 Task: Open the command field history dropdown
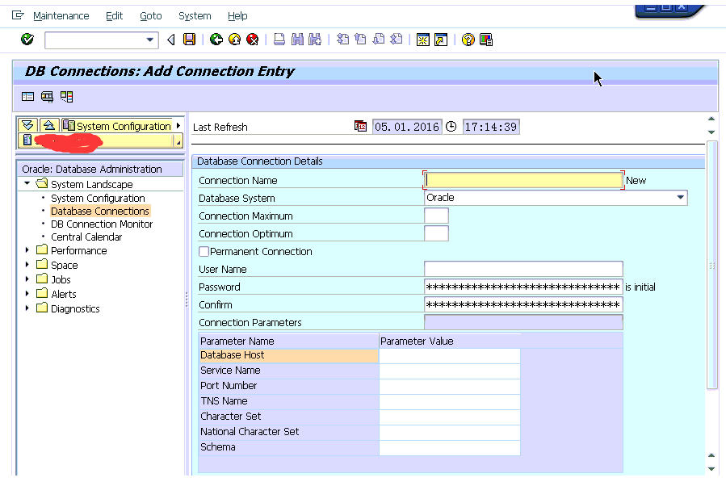tap(150, 39)
